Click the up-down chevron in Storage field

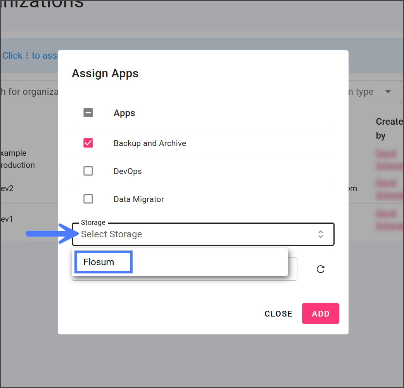pyautogui.click(x=321, y=234)
